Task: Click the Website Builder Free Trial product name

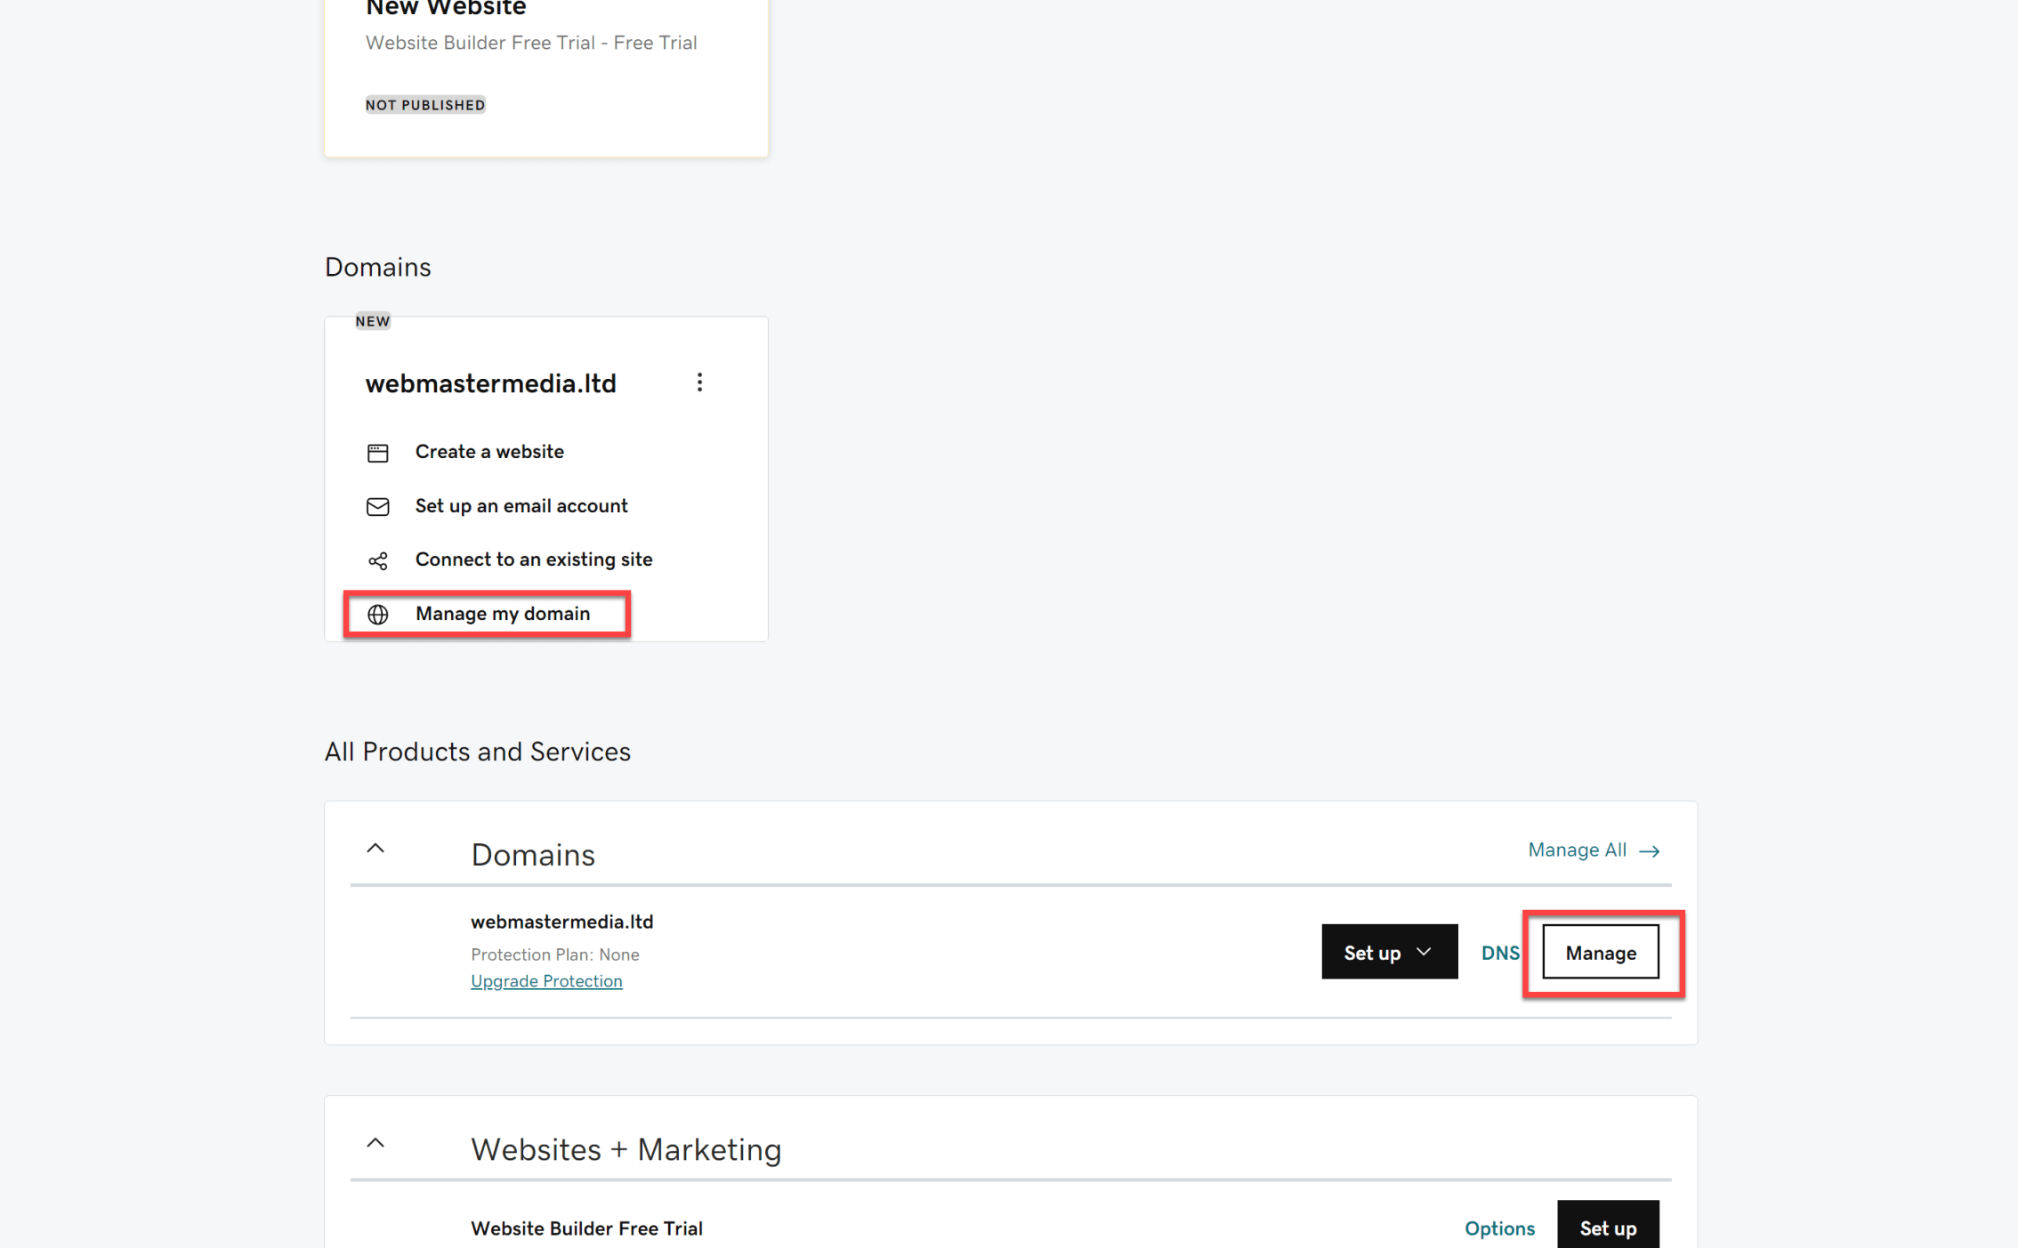Action: click(586, 1228)
